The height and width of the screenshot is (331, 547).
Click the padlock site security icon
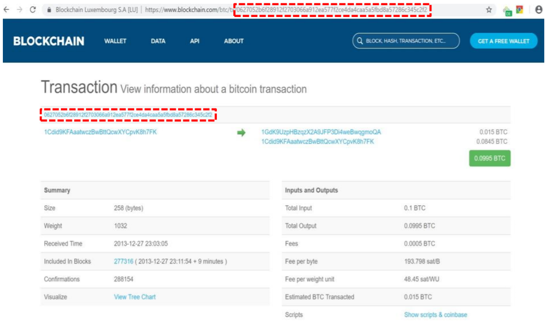coord(49,10)
